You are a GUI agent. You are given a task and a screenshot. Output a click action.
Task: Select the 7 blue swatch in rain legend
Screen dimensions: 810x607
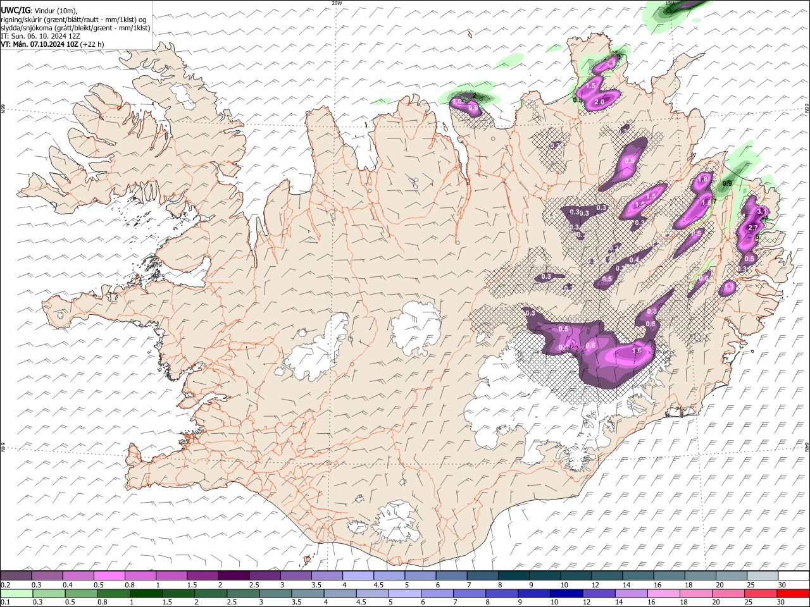469,593
